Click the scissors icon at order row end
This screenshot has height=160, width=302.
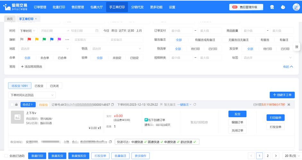[289, 105]
